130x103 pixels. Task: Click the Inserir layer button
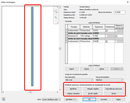click(x=72, y=69)
